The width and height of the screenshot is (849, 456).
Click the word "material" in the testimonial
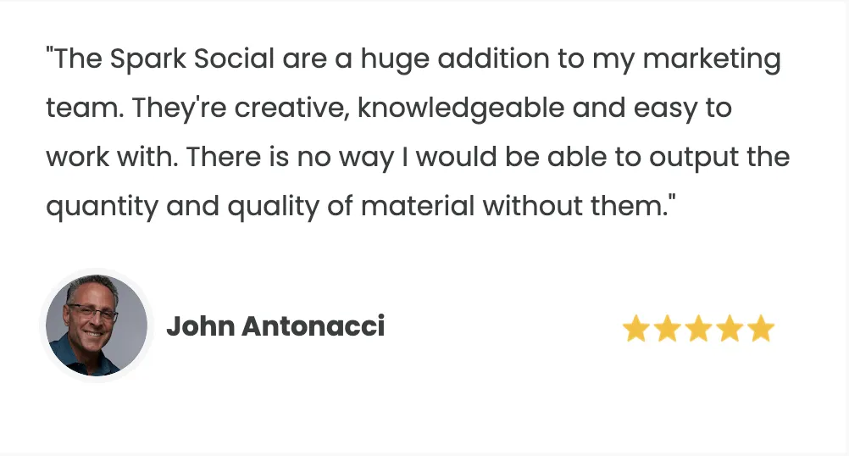(418, 206)
